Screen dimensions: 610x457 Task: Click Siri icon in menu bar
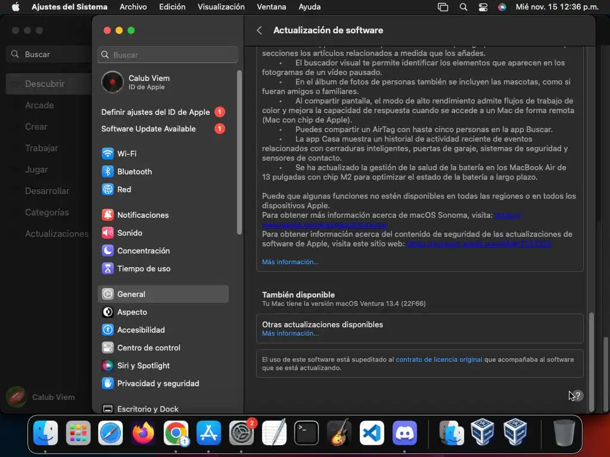[x=502, y=7]
